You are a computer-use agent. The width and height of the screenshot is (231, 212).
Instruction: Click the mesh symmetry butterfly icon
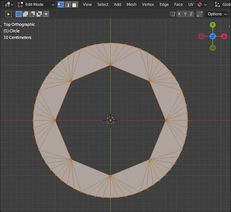[173, 14]
